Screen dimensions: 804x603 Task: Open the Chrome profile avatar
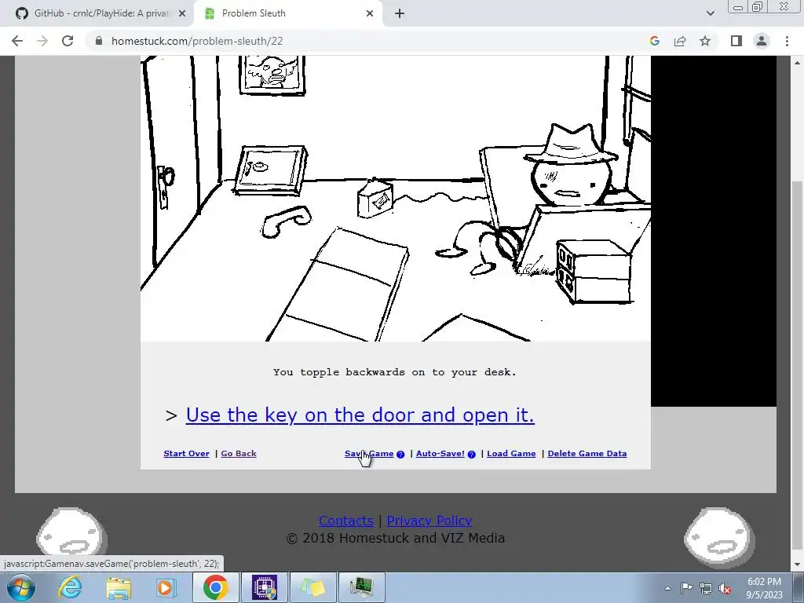coord(762,41)
